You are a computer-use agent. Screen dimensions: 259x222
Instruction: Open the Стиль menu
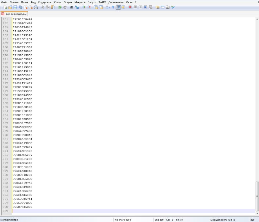pyautogui.click(x=57, y=2)
